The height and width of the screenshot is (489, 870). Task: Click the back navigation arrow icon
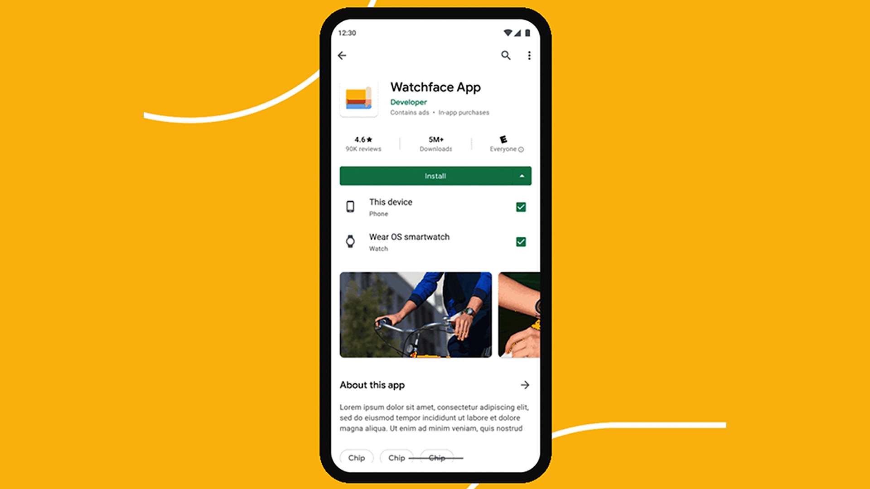click(x=342, y=56)
